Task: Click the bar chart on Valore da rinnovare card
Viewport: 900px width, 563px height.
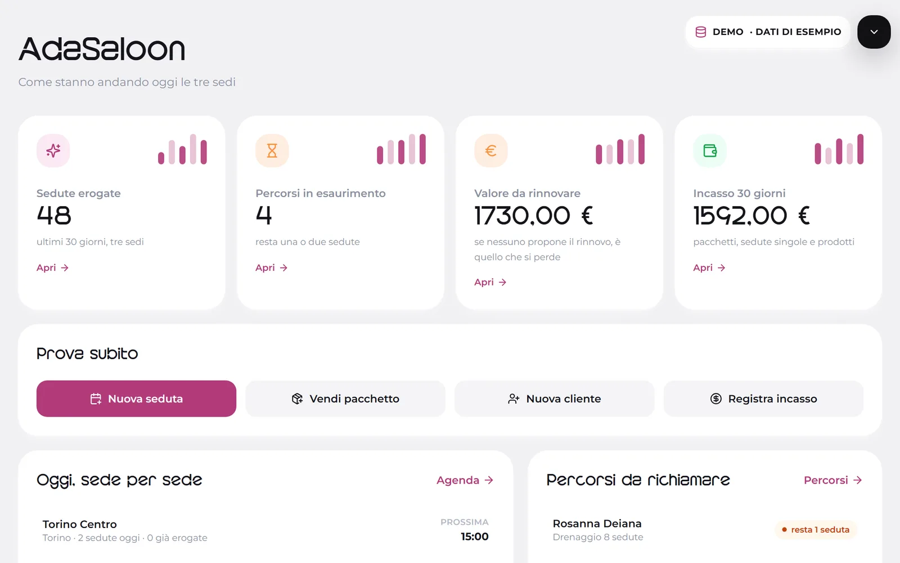Action: click(620, 149)
